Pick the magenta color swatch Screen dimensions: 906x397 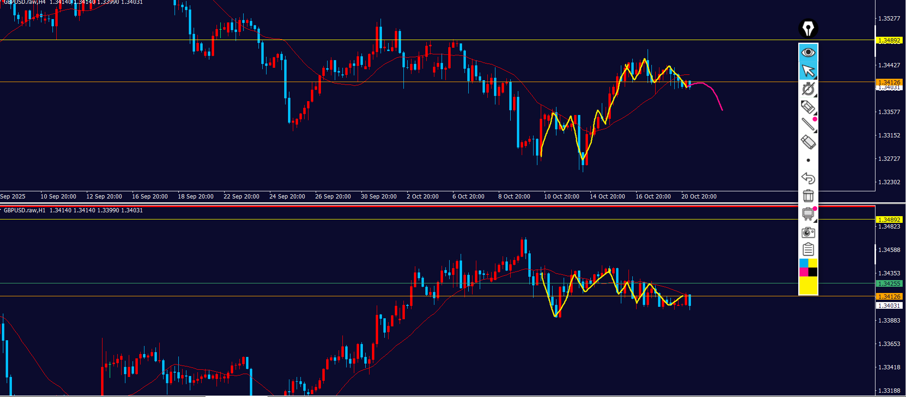pos(803,272)
